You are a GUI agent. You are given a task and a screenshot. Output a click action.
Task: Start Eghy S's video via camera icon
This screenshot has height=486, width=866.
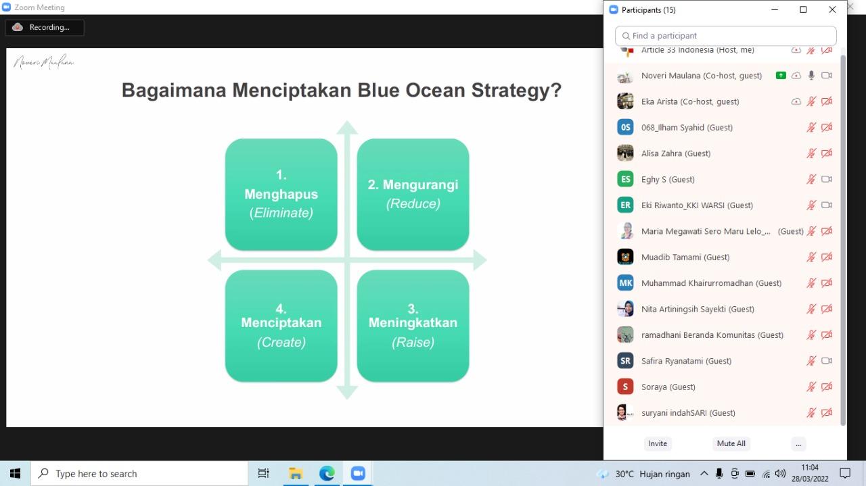point(826,179)
